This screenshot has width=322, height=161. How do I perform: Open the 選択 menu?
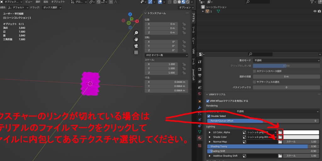coord(38,2)
